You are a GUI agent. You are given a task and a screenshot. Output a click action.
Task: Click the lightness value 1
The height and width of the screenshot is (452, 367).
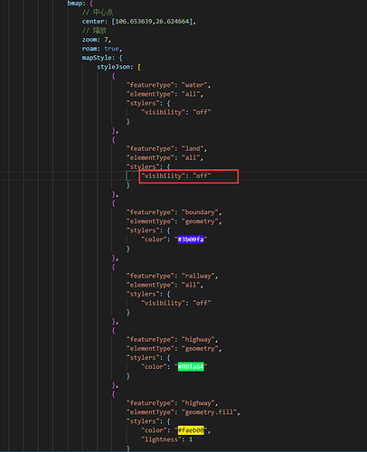coord(191,439)
